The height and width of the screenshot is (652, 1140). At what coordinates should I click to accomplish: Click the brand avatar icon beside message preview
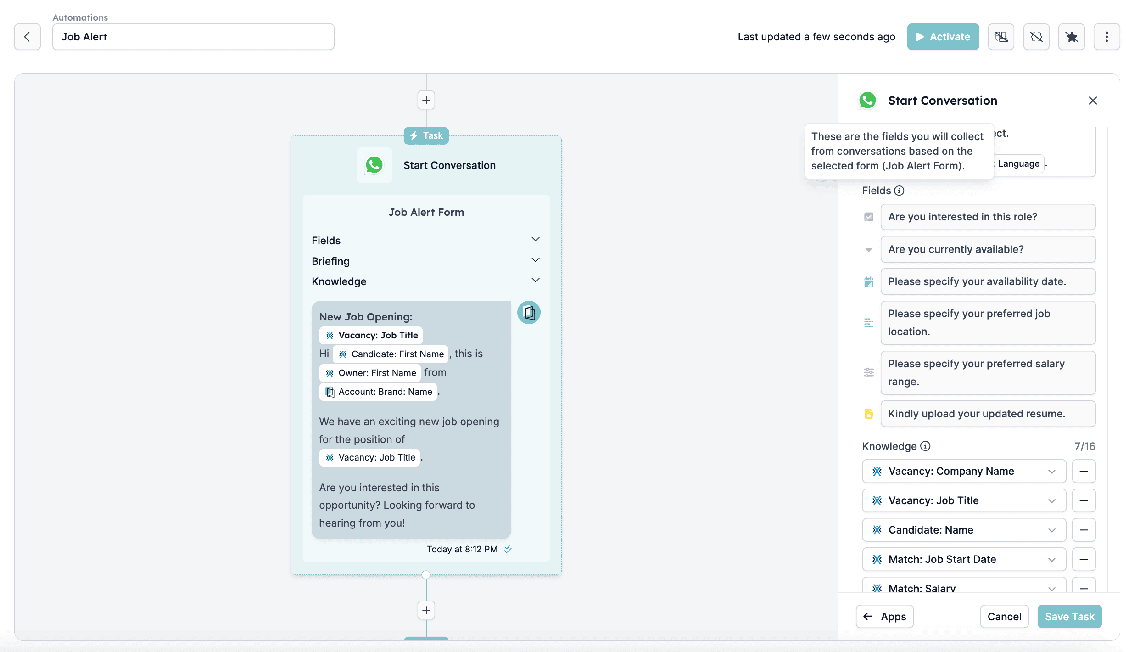[529, 313]
